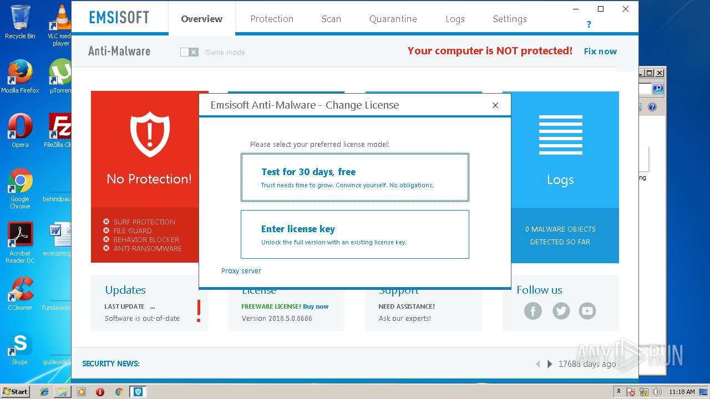Click the No Protection shield icon
This screenshot has height=399, width=710.
[149, 135]
